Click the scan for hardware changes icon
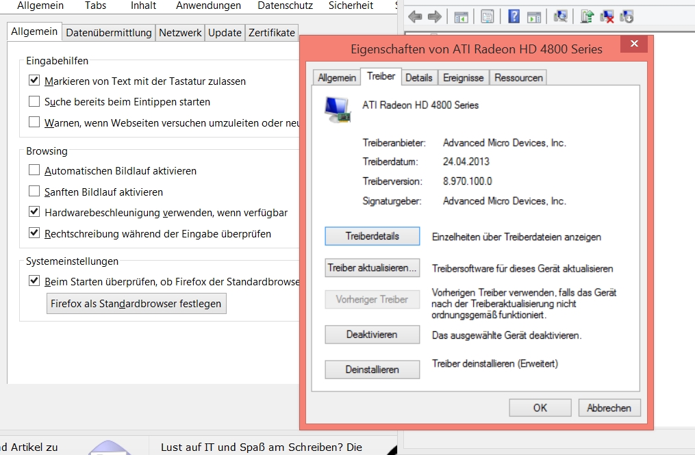This screenshot has width=695, height=455. click(560, 17)
